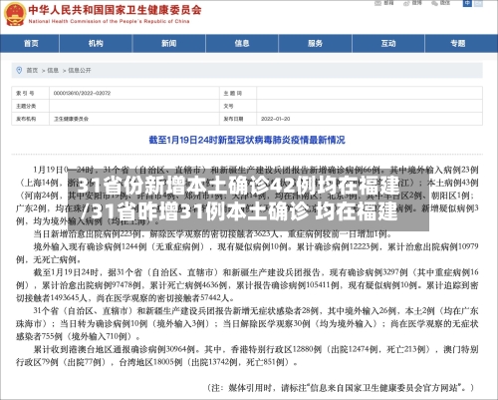Click the Weibo icon in the header

(x=406, y=3)
